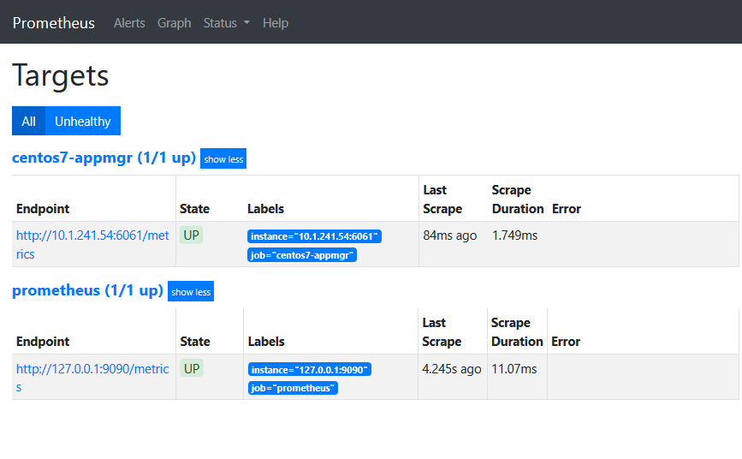Select the "4.245s ago" last scrape value
742x459 pixels.
click(451, 369)
